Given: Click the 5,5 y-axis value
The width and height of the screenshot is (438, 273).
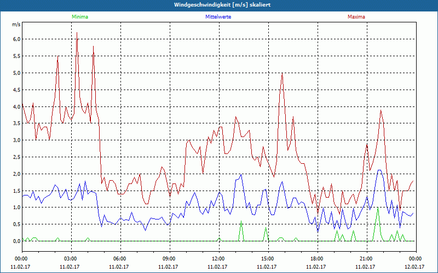Looking at the screenshot, I should point(17,56).
